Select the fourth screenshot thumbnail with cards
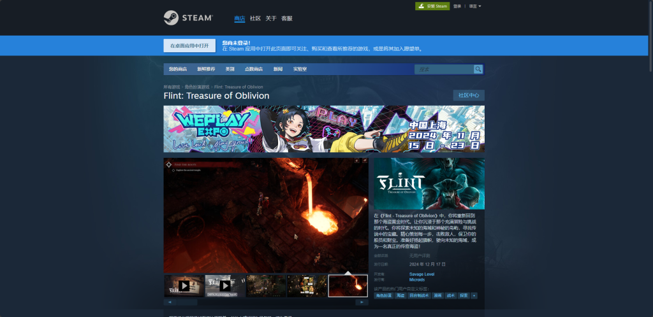Image resolution: width=653 pixels, height=317 pixels. tap(307, 286)
